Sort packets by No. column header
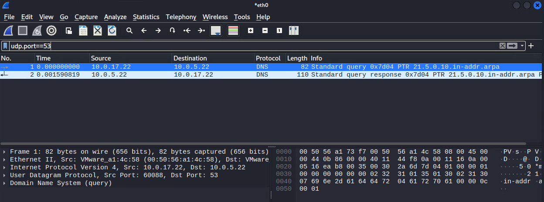Viewport: 544px width, 202px height. pyautogui.click(x=17, y=58)
